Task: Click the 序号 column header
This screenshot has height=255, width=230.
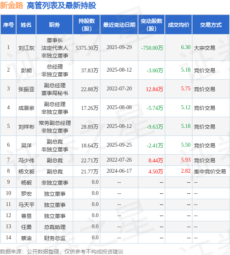Action: (x=8, y=25)
